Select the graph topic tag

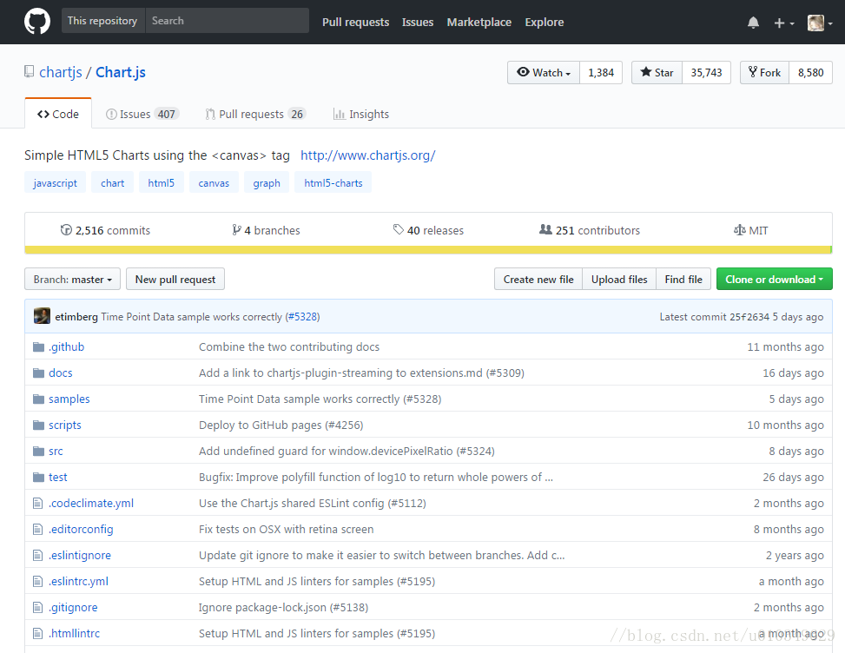click(x=267, y=182)
